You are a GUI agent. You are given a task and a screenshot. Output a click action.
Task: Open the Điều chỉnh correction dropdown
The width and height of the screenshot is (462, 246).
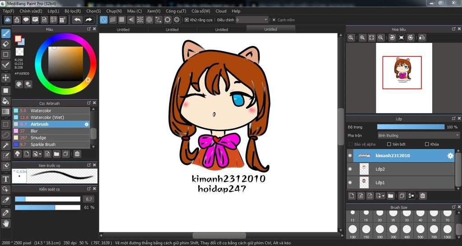(252, 20)
